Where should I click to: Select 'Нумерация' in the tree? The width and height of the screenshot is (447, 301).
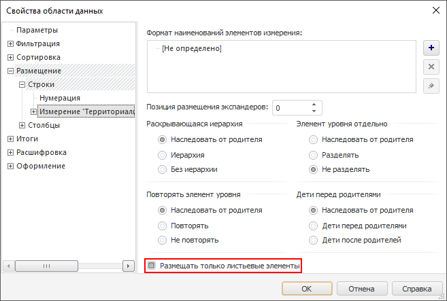60,98
